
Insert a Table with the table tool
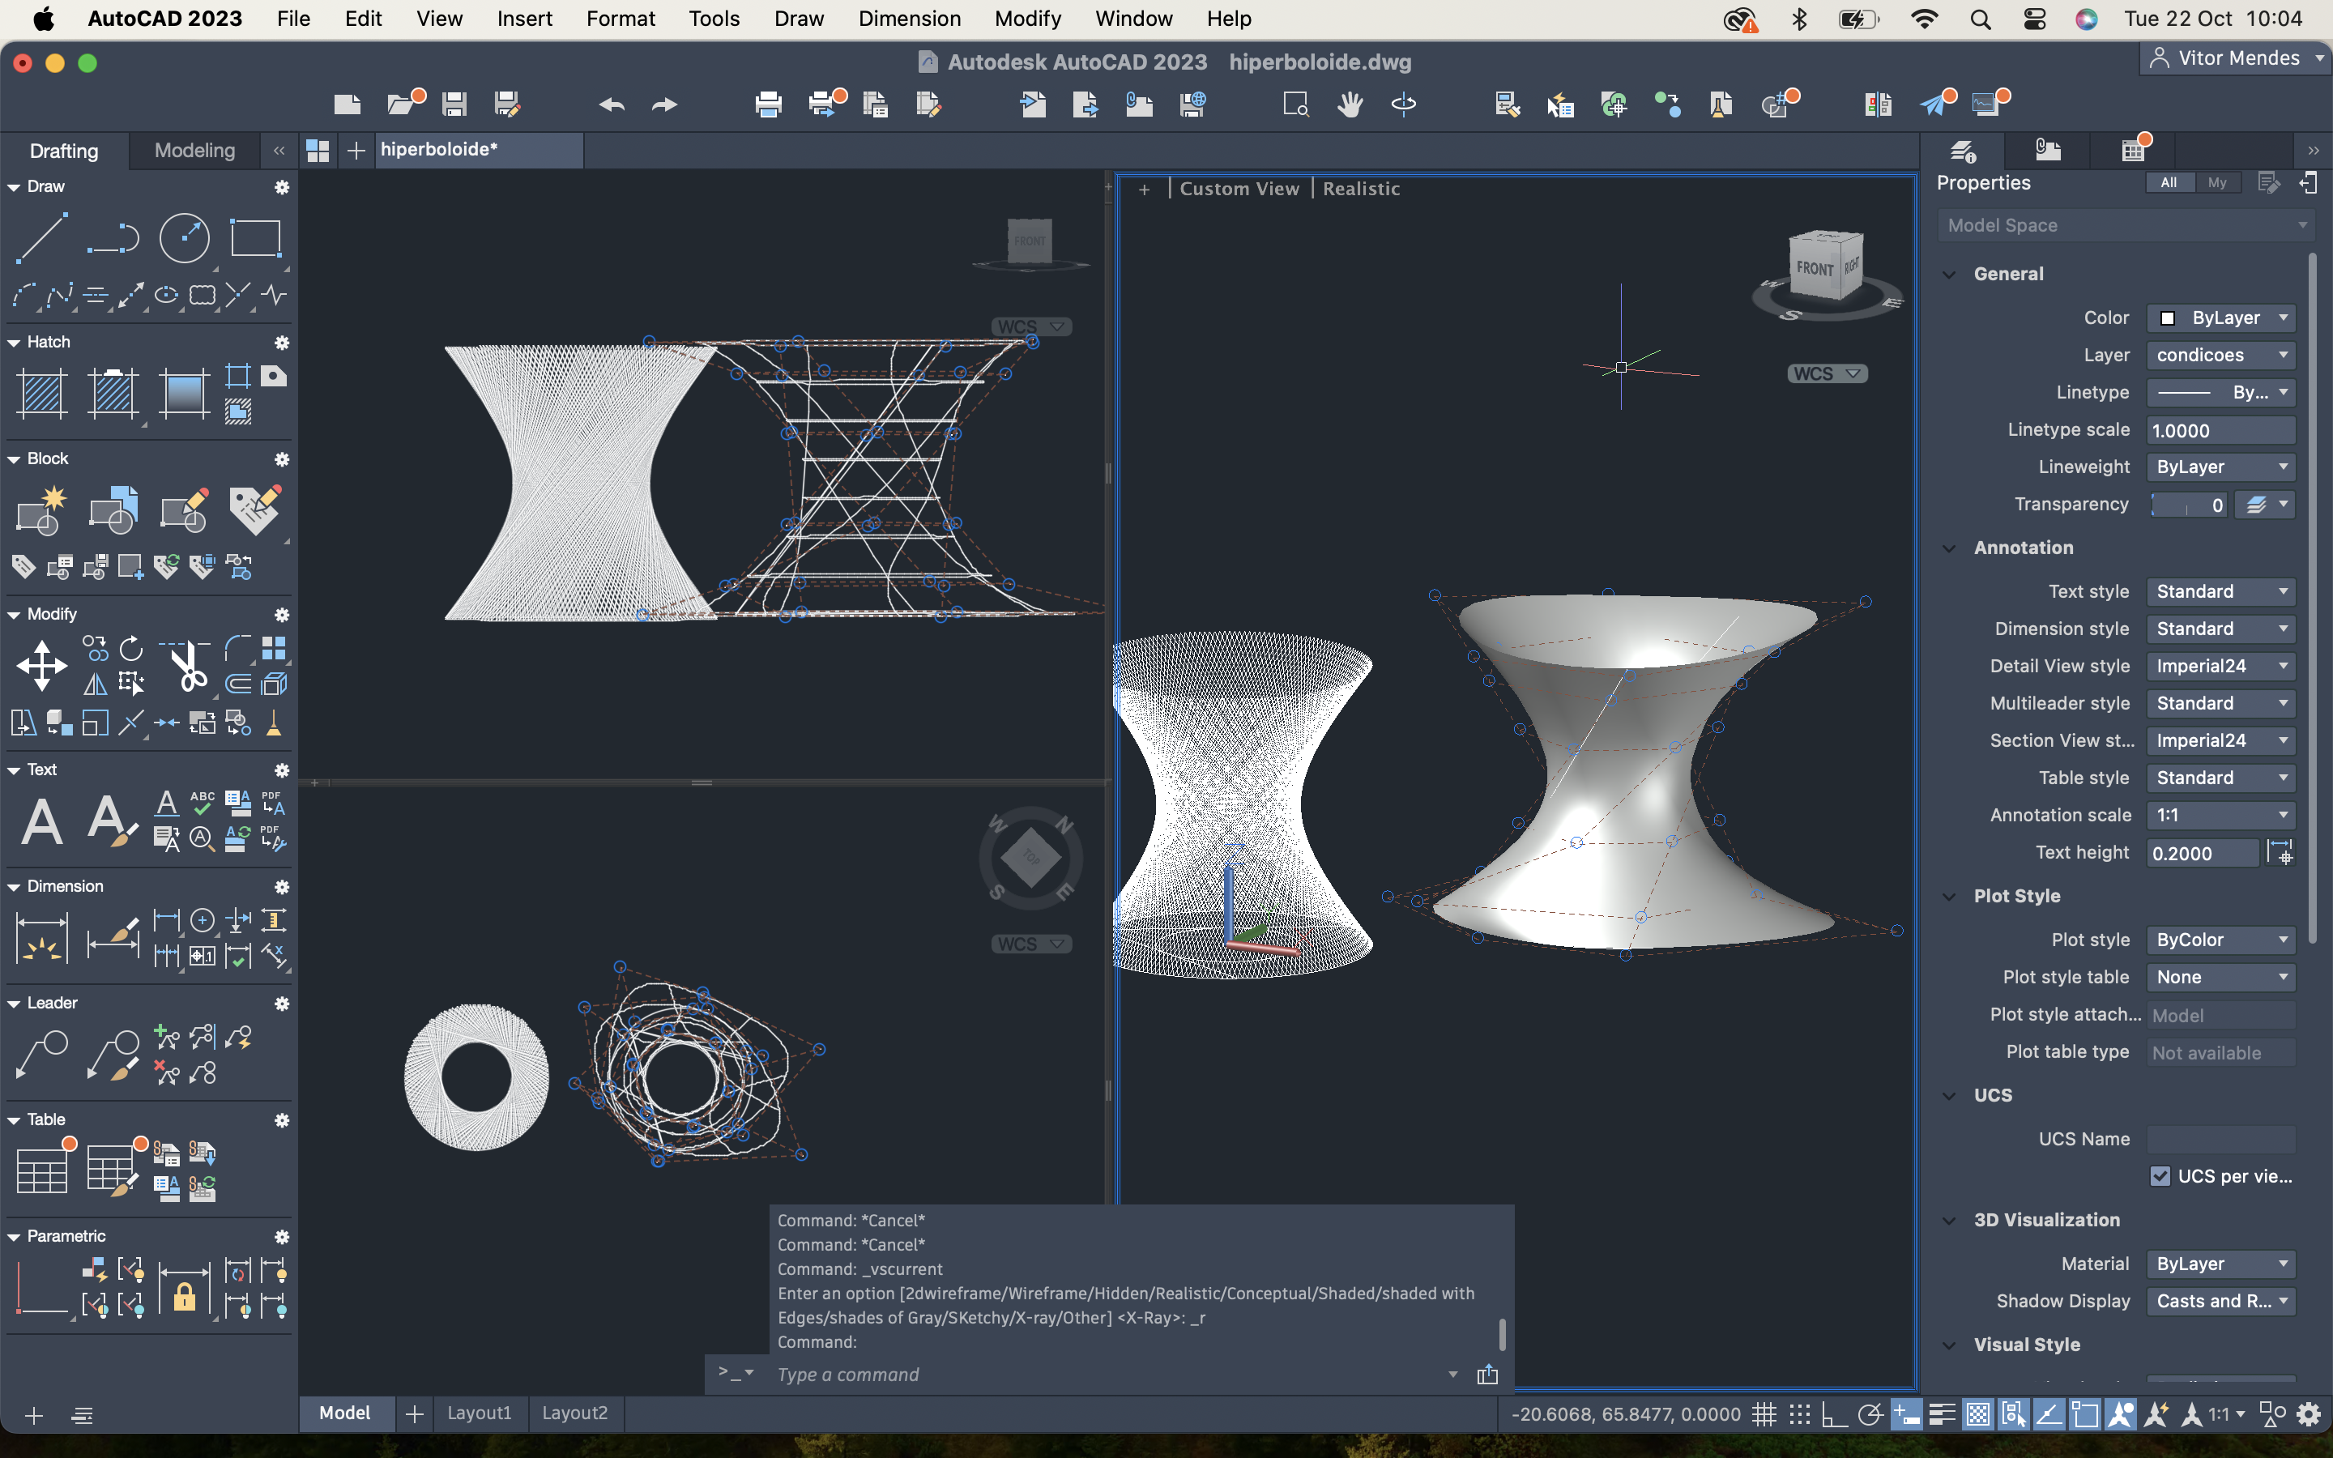tap(41, 1171)
